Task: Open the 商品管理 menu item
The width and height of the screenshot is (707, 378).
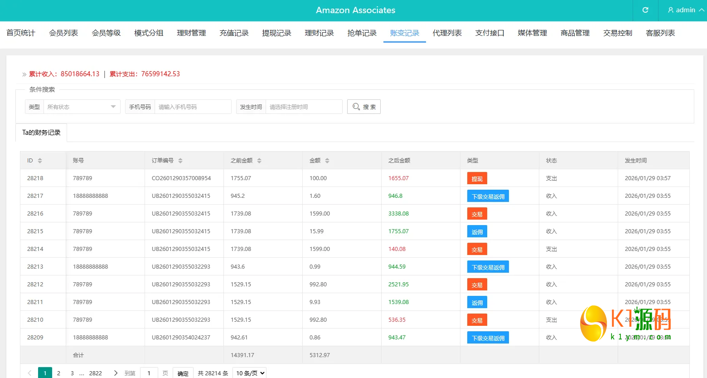Action: (574, 33)
